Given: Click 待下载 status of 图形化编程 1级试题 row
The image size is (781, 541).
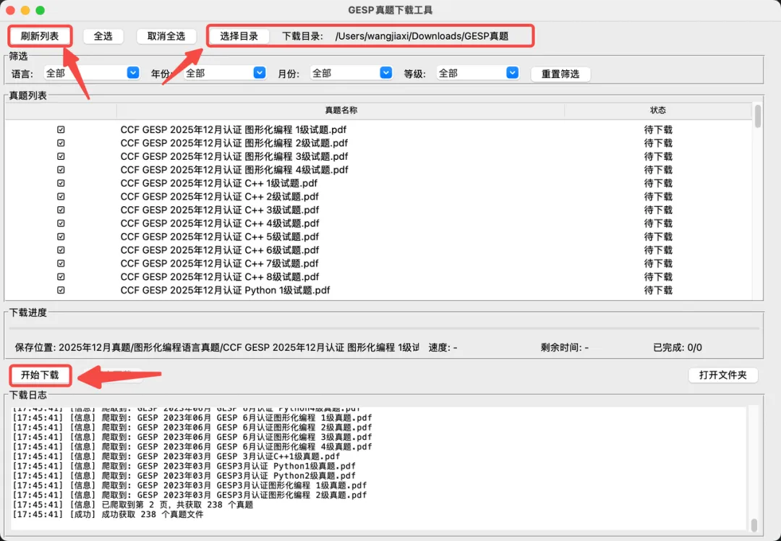Looking at the screenshot, I should pos(658,129).
